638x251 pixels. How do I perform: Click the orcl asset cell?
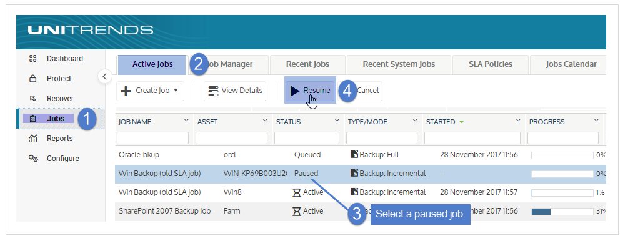(230, 155)
